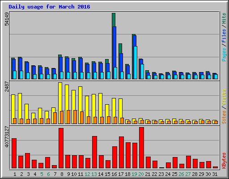Click day label 30 on the x-axis
Image resolution: width=229 pixels, height=179 pixels.
pyautogui.click(x=208, y=174)
